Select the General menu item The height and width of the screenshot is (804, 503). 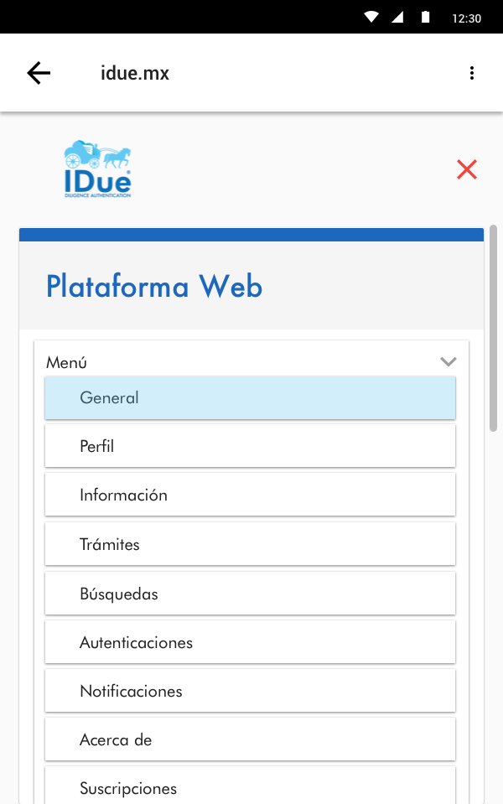(250, 397)
